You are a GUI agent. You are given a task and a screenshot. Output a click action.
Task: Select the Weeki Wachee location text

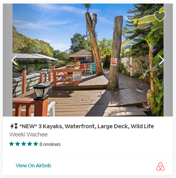point(29,135)
